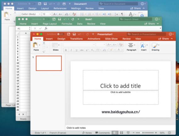Viewport: 179px width, 136px height.
Task: Open the Slide Show tab in PowerPoint
Action: (111, 39)
